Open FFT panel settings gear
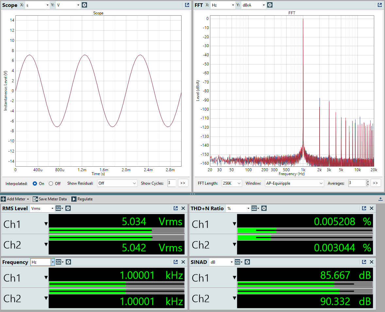 pos(270,5)
